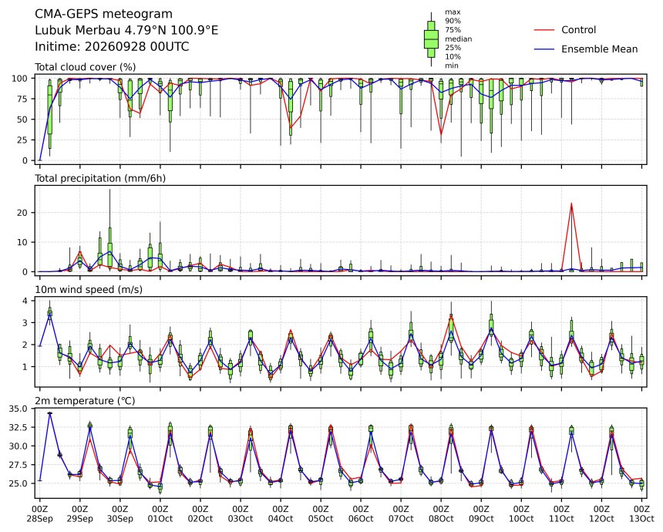Click the 10m wind speed panel title

[89, 290]
